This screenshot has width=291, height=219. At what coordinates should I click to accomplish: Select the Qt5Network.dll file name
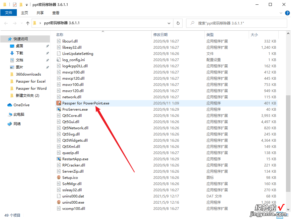coord(75,128)
